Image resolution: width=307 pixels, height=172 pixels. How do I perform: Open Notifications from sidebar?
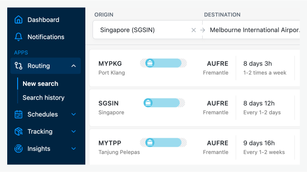click(x=46, y=37)
